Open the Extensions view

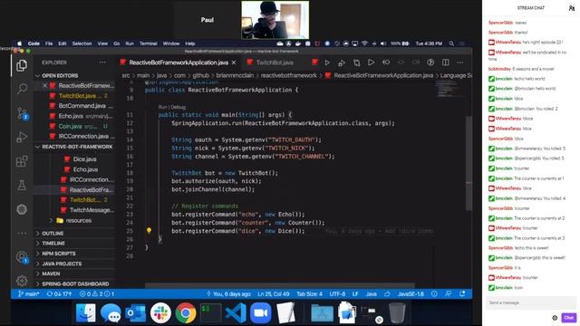[x=22, y=161]
